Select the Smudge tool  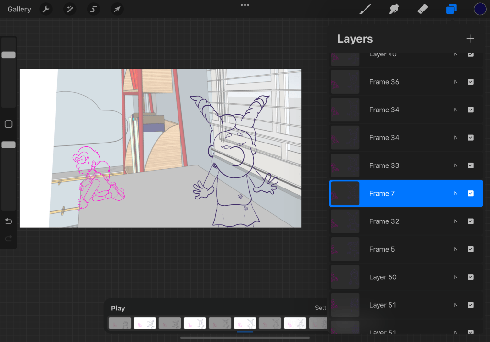pyautogui.click(x=394, y=9)
